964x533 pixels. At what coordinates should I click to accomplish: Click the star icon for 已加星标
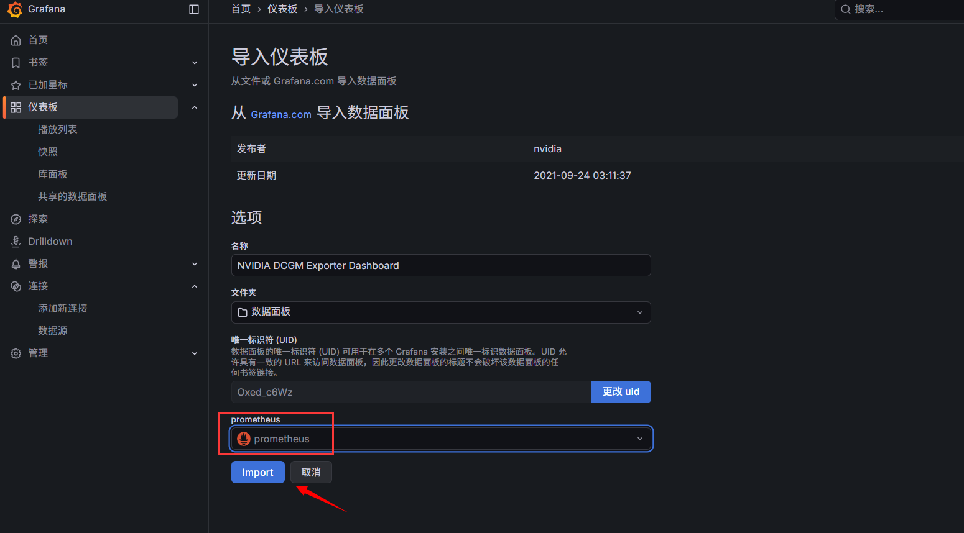(16, 85)
